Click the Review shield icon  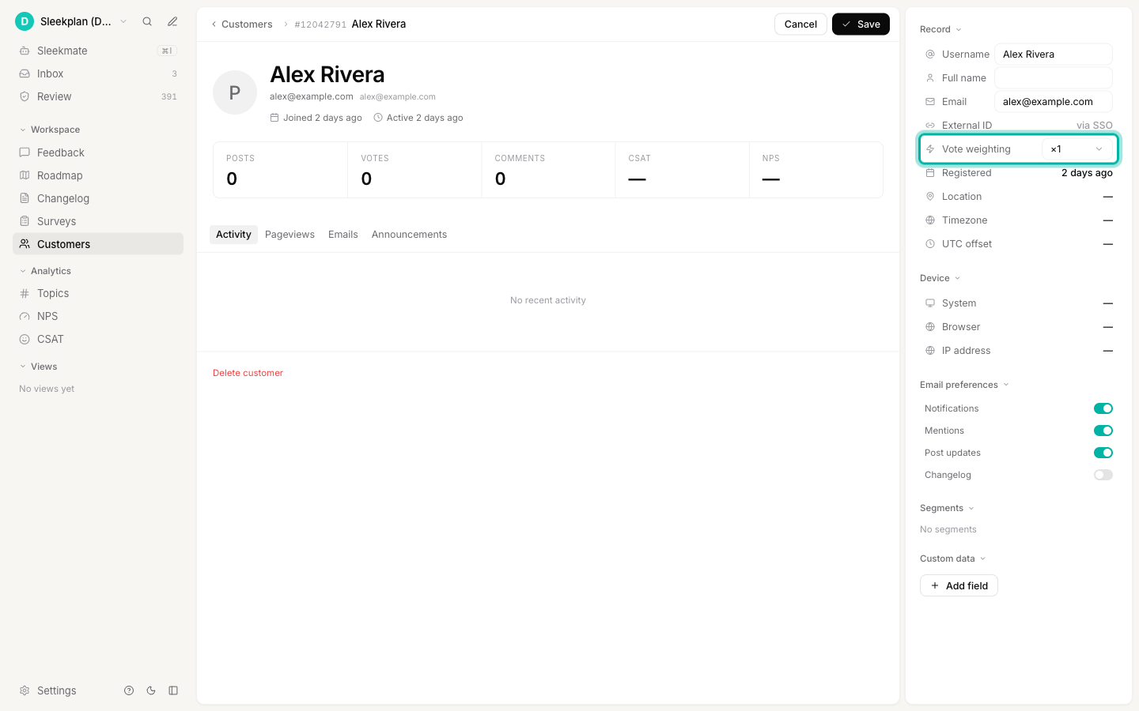[25, 96]
